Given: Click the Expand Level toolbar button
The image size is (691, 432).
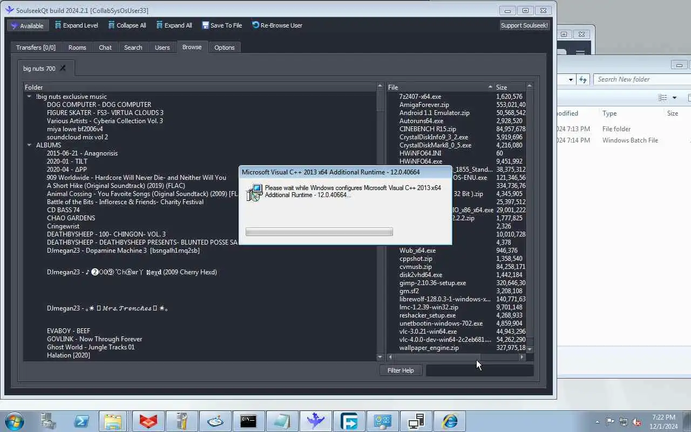Looking at the screenshot, I should (77, 25).
